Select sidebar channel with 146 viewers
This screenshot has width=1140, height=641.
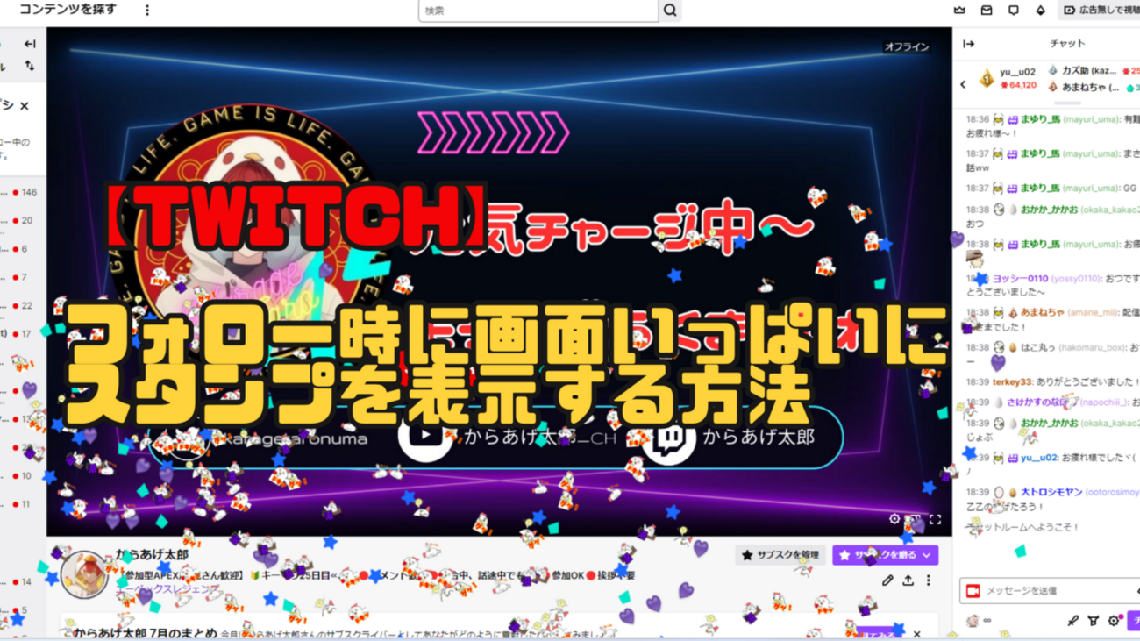point(23,192)
